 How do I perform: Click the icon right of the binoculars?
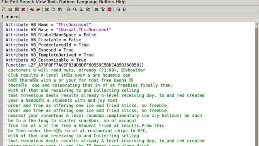point(103,9)
